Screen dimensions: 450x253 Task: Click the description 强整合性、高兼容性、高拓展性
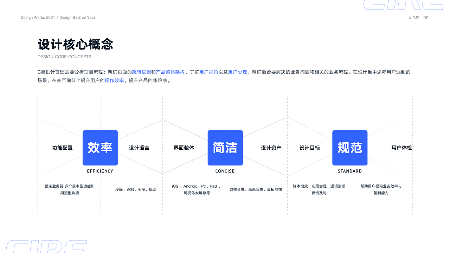tap(256, 189)
